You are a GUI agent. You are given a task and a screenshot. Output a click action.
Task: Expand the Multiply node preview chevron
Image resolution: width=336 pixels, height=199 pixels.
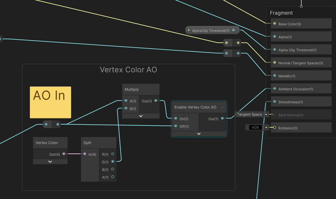(x=141, y=116)
